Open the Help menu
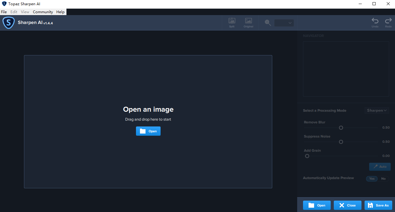This screenshot has width=395, height=212. [x=61, y=12]
